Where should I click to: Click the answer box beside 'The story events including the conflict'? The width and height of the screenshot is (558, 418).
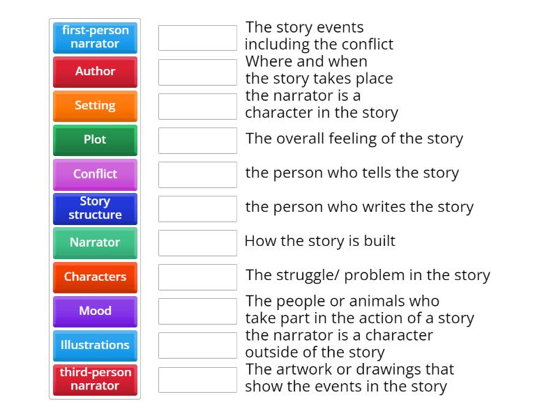(197, 38)
